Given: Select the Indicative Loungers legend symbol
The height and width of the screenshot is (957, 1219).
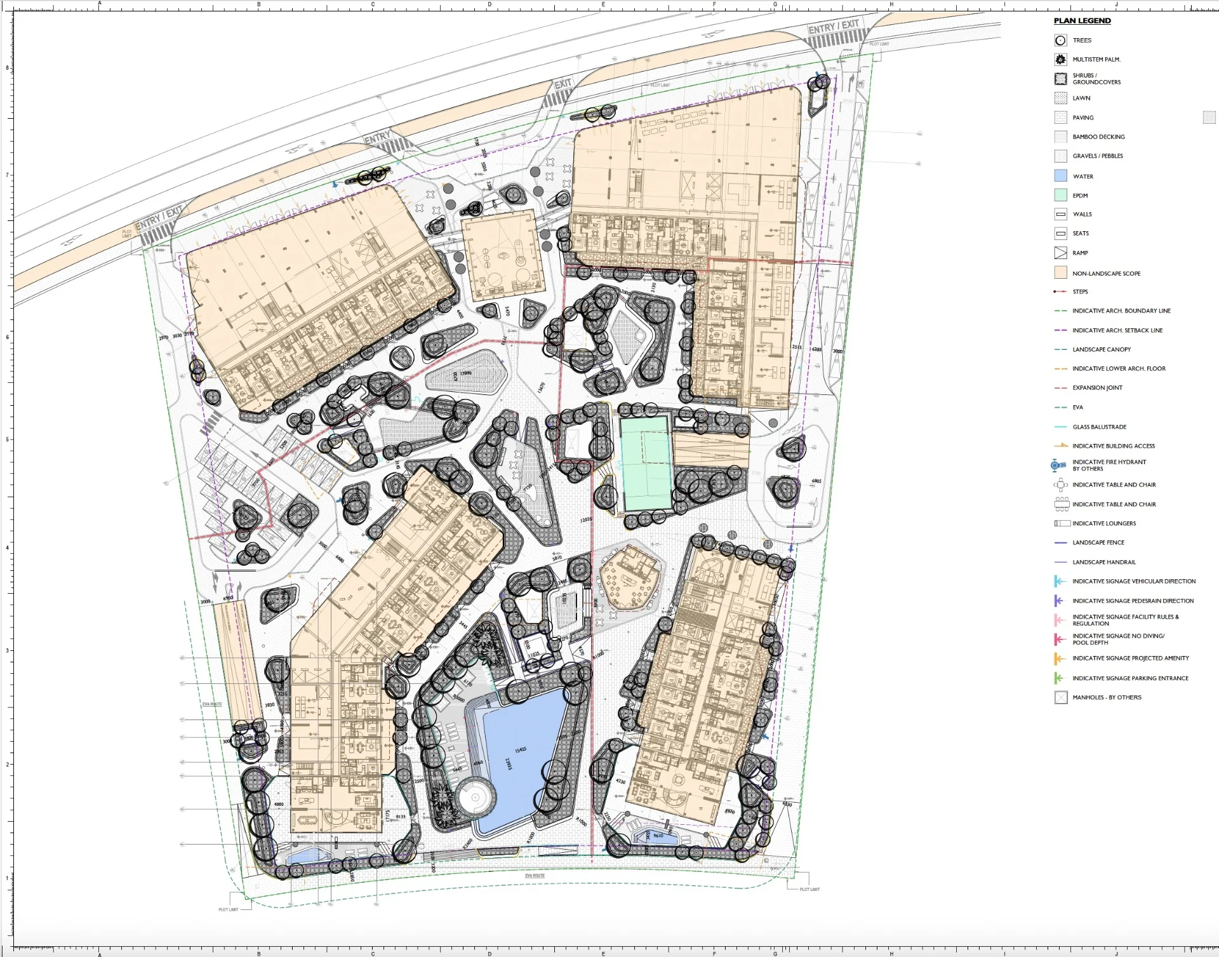Looking at the screenshot, I should click(1062, 523).
